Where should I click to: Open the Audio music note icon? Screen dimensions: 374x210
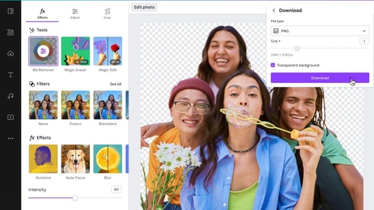click(10, 96)
